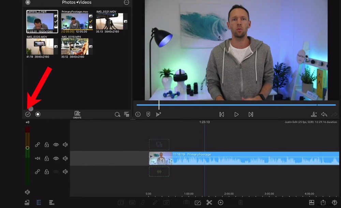This screenshot has height=208, width=341.
Task: Open the clip info panel
Action: point(138,114)
